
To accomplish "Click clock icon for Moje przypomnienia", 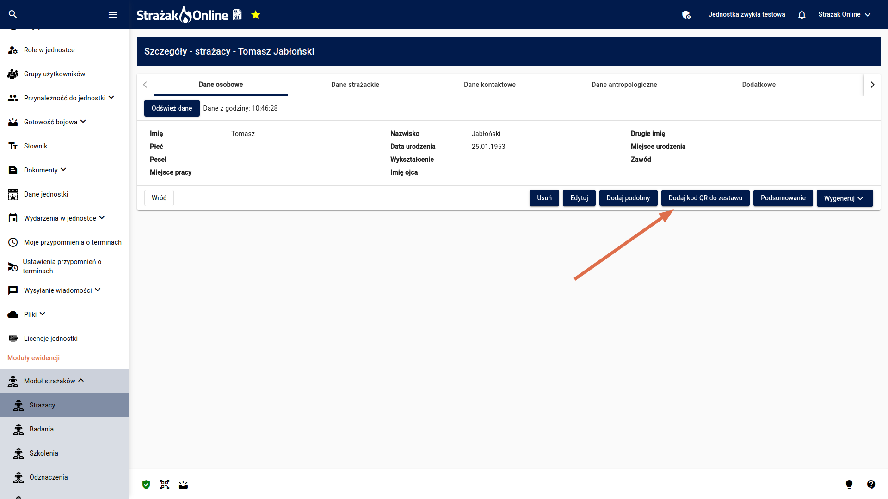I will 13,242.
